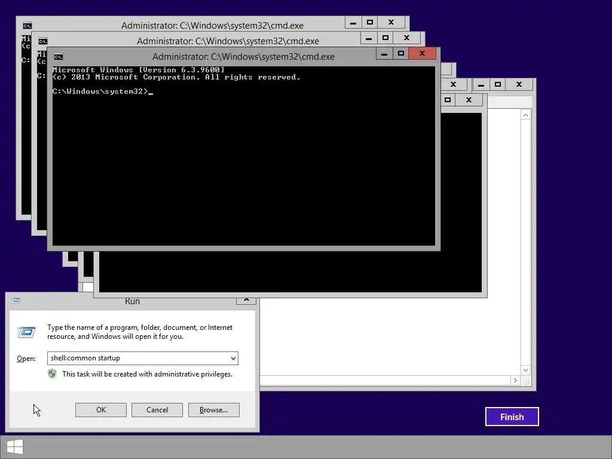
Task: Minimize the front cmd.exe window
Action: [x=384, y=53]
